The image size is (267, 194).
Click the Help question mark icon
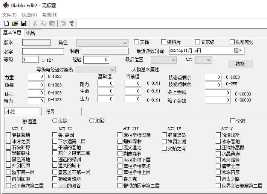click(x=72, y=23)
